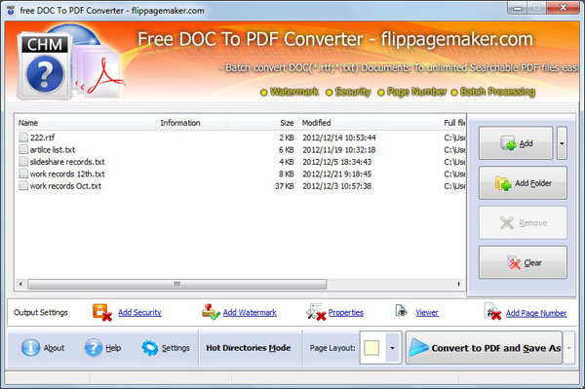
Task: Click the date 2012/12/21 9:18:45
Action: tap(337, 174)
